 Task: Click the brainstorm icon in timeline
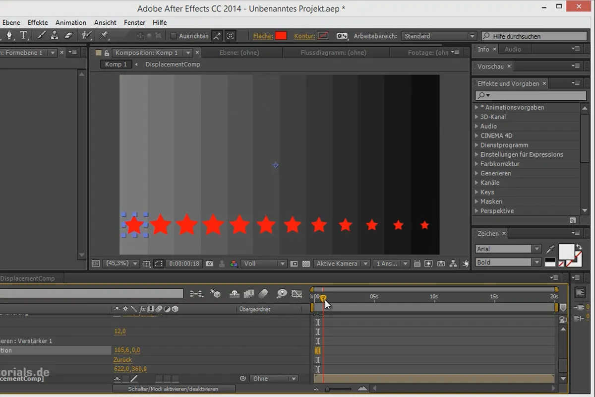point(282,294)
